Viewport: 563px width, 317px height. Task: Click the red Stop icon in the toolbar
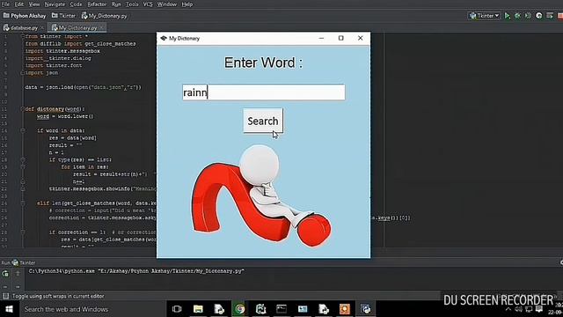point(560,16)
